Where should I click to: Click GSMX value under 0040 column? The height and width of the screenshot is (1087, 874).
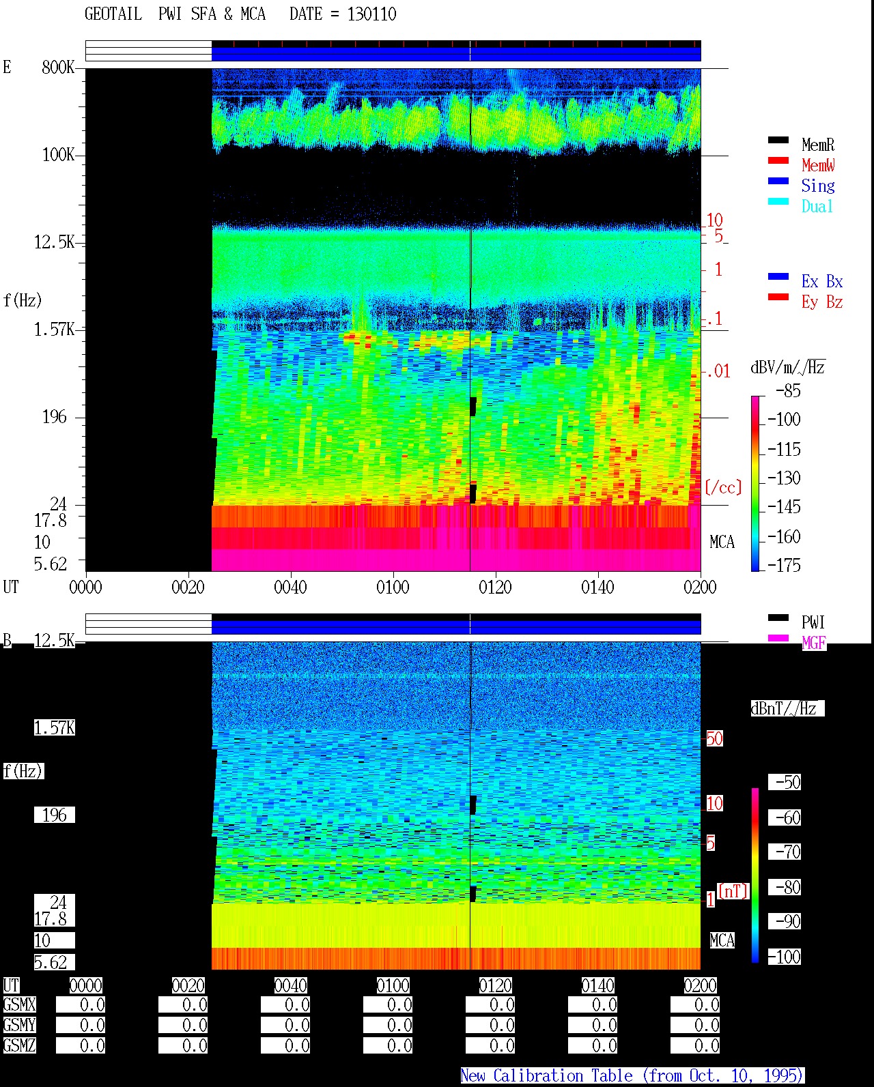(285, 1004)
